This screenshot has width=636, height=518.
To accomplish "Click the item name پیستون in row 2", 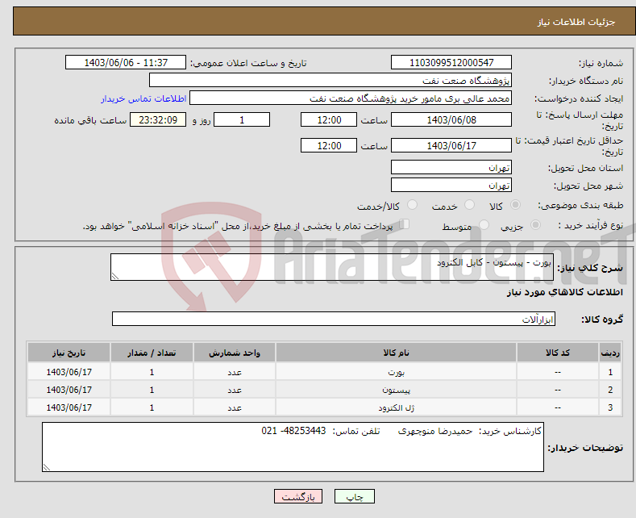I will [x=396, y=390].
